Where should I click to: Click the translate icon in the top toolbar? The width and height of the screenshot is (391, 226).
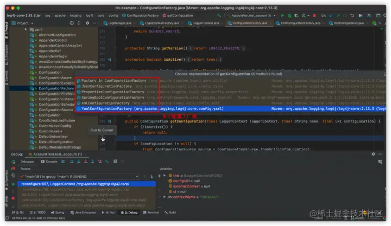(369, 15)
